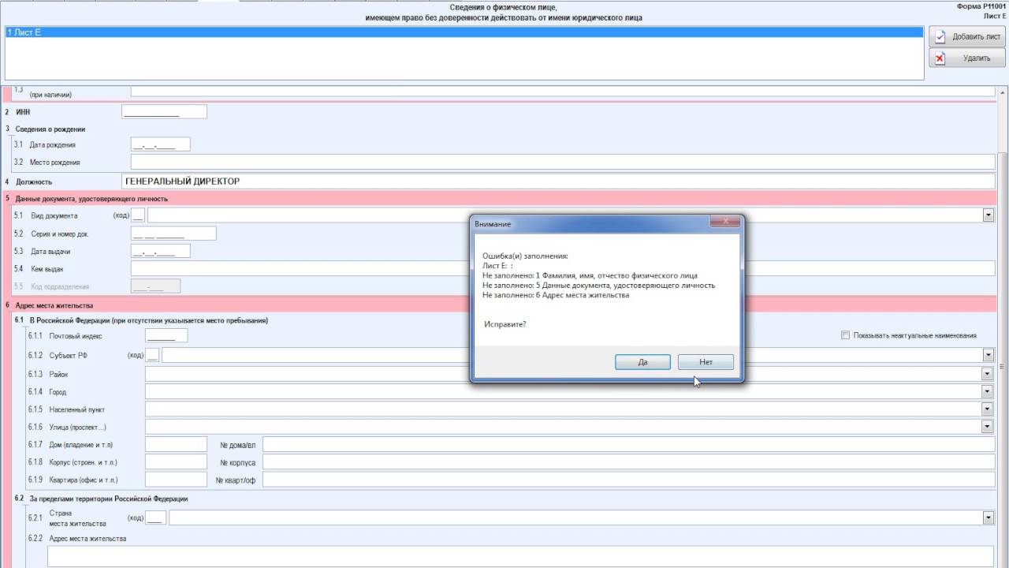Click the Квартира (офис) type field
Viewport: 1009px width, 568px height.
[176, 479]
